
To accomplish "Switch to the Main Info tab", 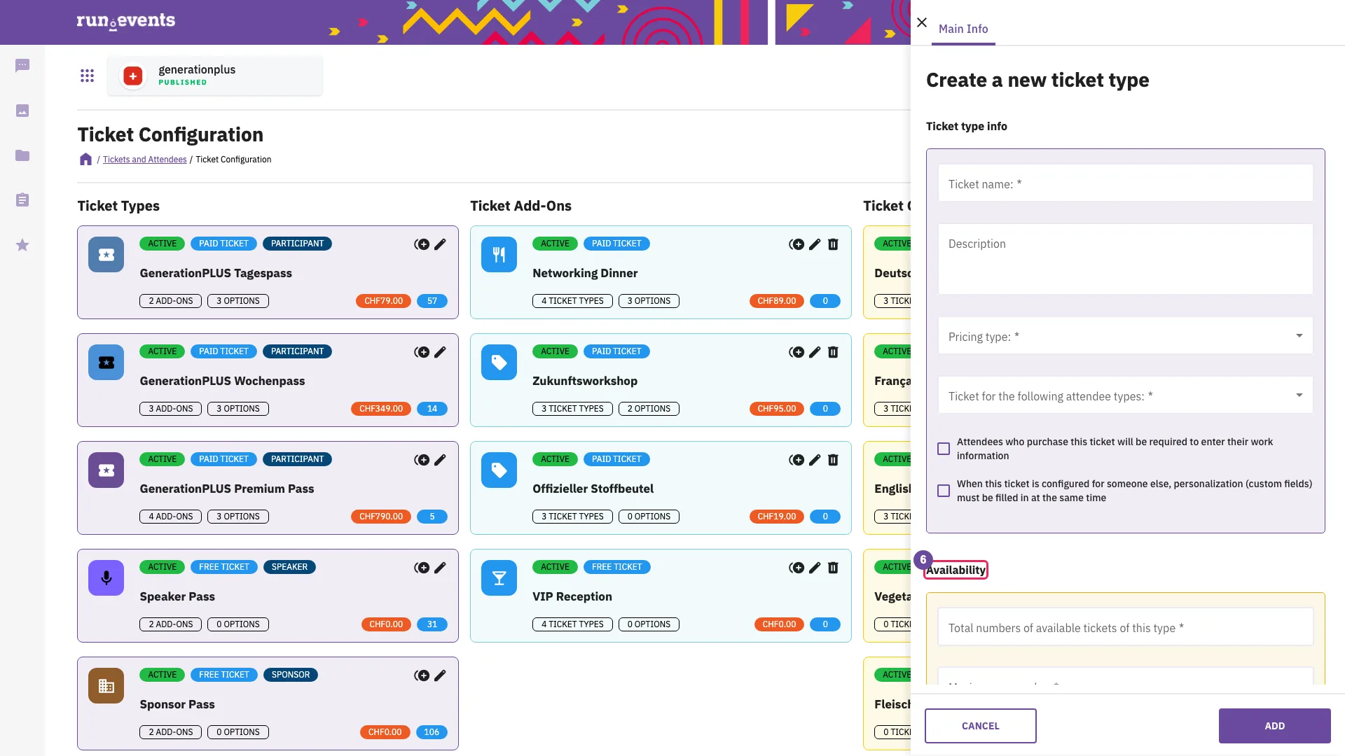I will (963, 29).
